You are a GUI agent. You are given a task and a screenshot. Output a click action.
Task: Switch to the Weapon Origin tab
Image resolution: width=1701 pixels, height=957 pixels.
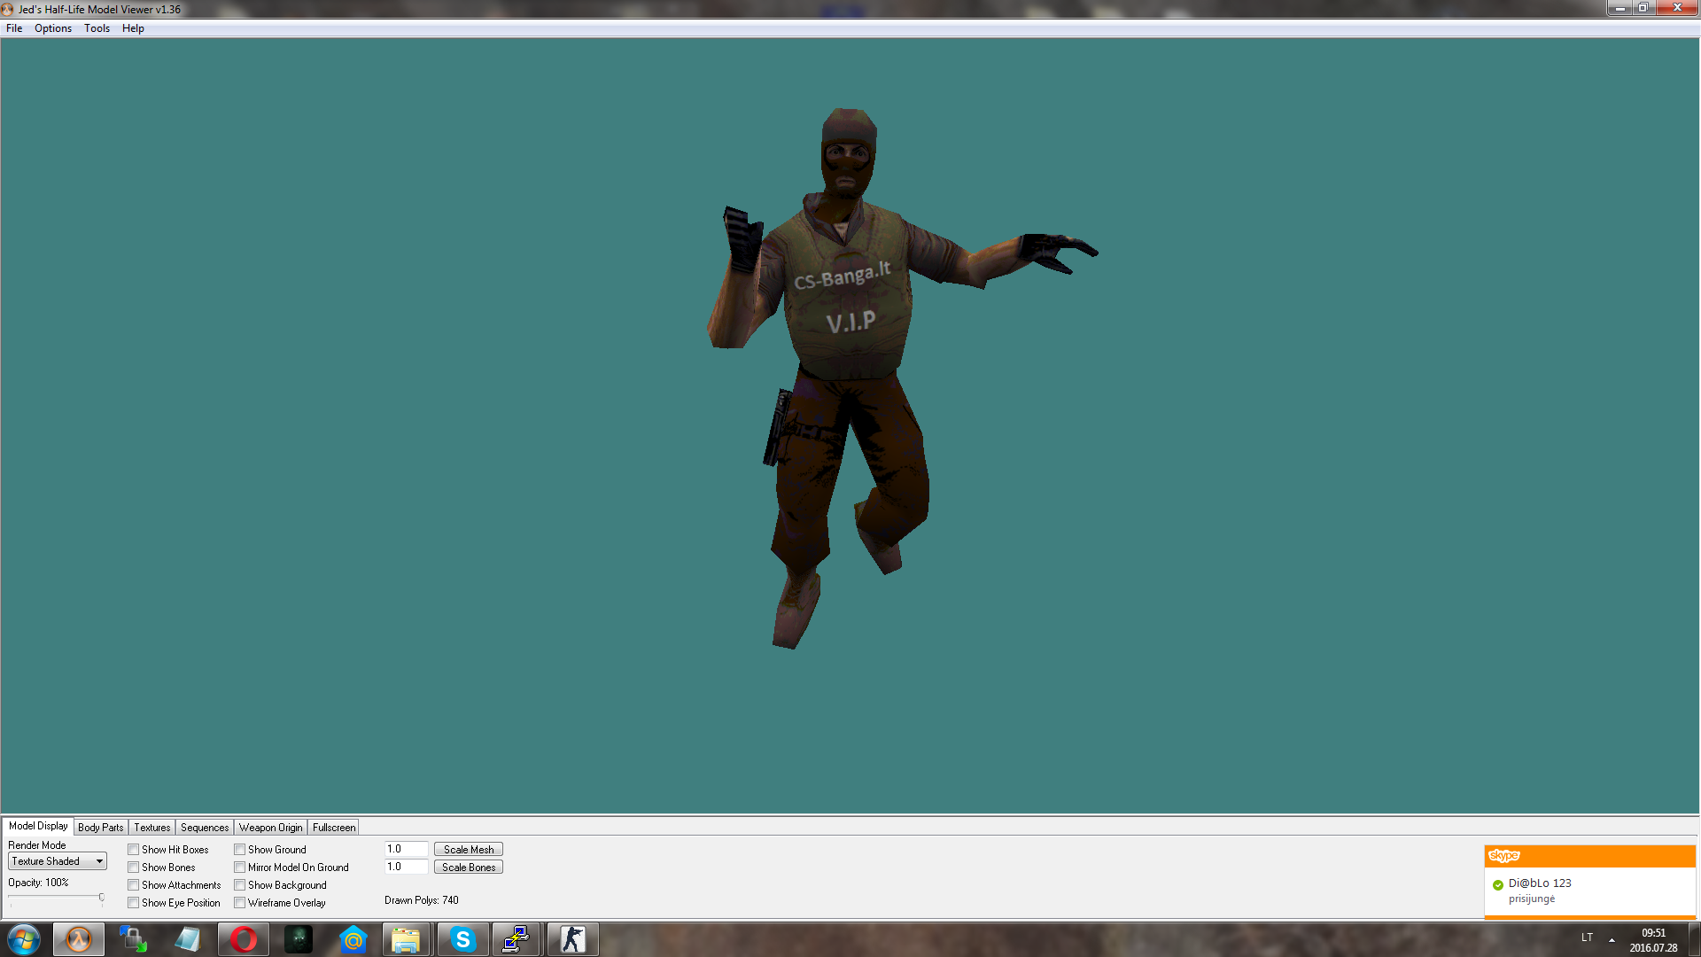(x=270, y=828)
